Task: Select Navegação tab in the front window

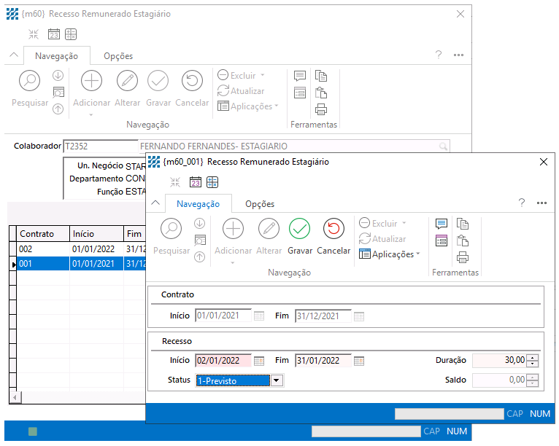Action: [198, 204]
